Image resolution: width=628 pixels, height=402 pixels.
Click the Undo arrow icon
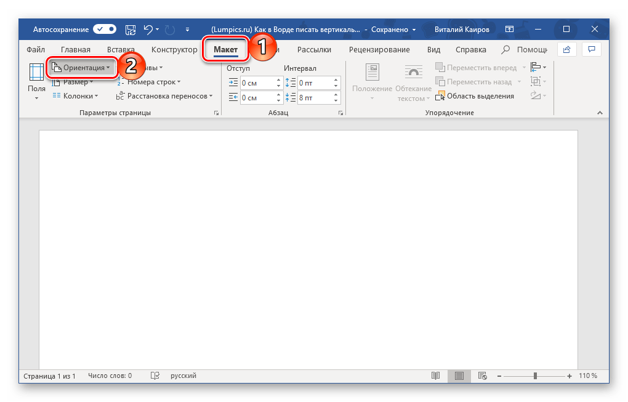tap(148, 29)
